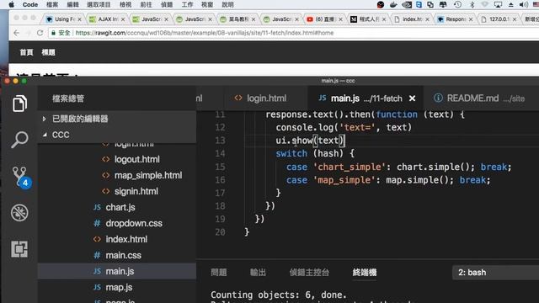
Task: Click the volume icon in menu bar
Action: (x=524, y=4)
